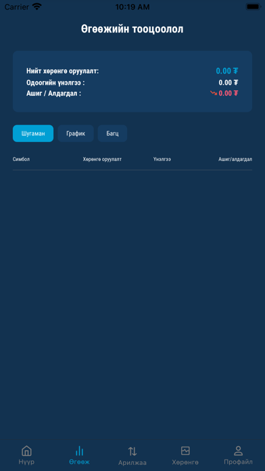Tap the red downward trend arrow icon

coord(214,93)
